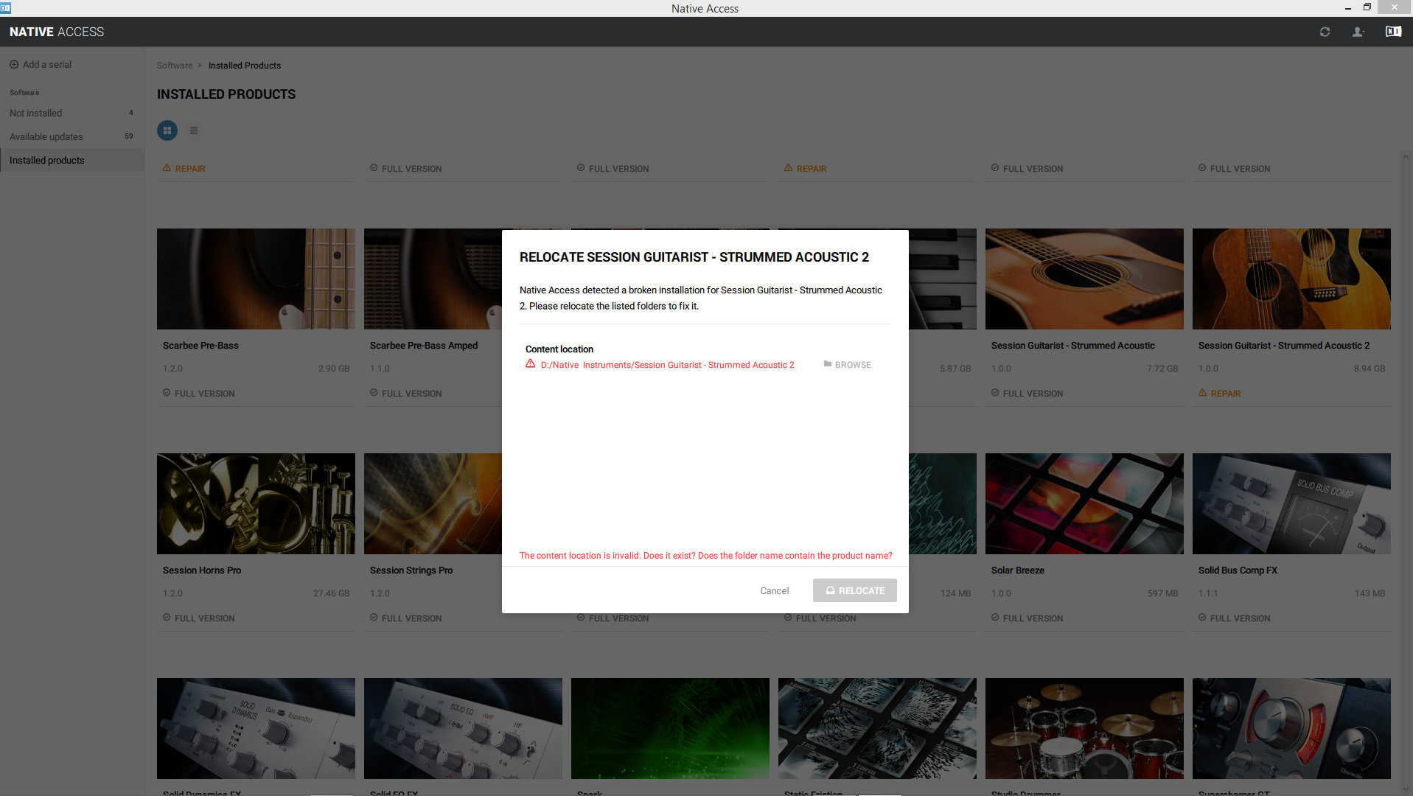Cancel the relocate dialog
1413x796 pixels.
coord(774,590)
